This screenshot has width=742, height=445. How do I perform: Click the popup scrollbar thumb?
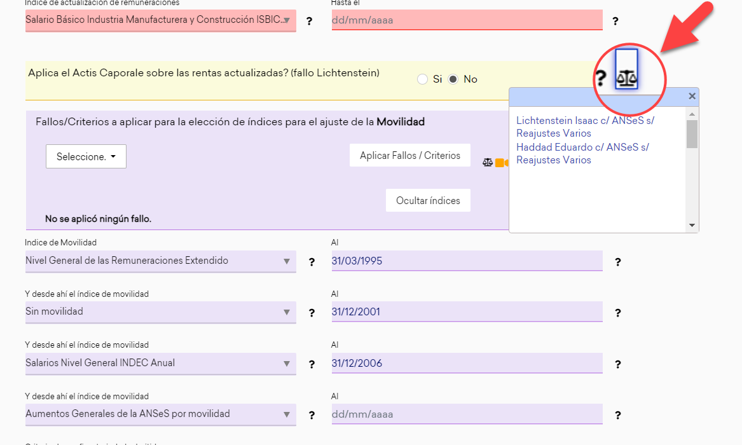pyautogui.click(x=692, y=134)
